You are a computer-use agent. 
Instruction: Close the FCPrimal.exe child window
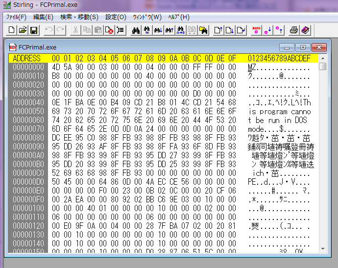click(x=319, y=47)
